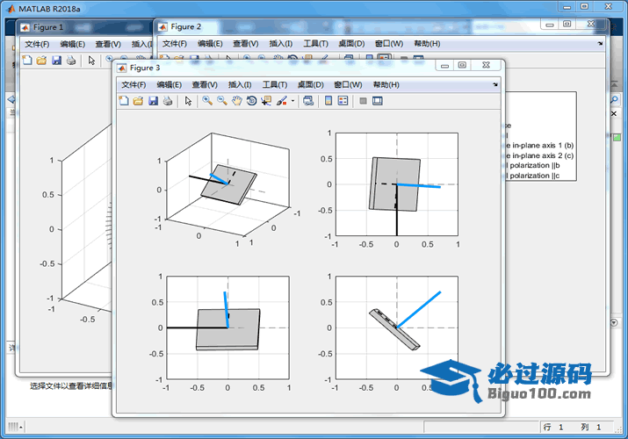Click the dock arrow on Figure 3 menu bar
Image resolution: width=628 pixels, height=439 pixels.
[x=496, y=85]
